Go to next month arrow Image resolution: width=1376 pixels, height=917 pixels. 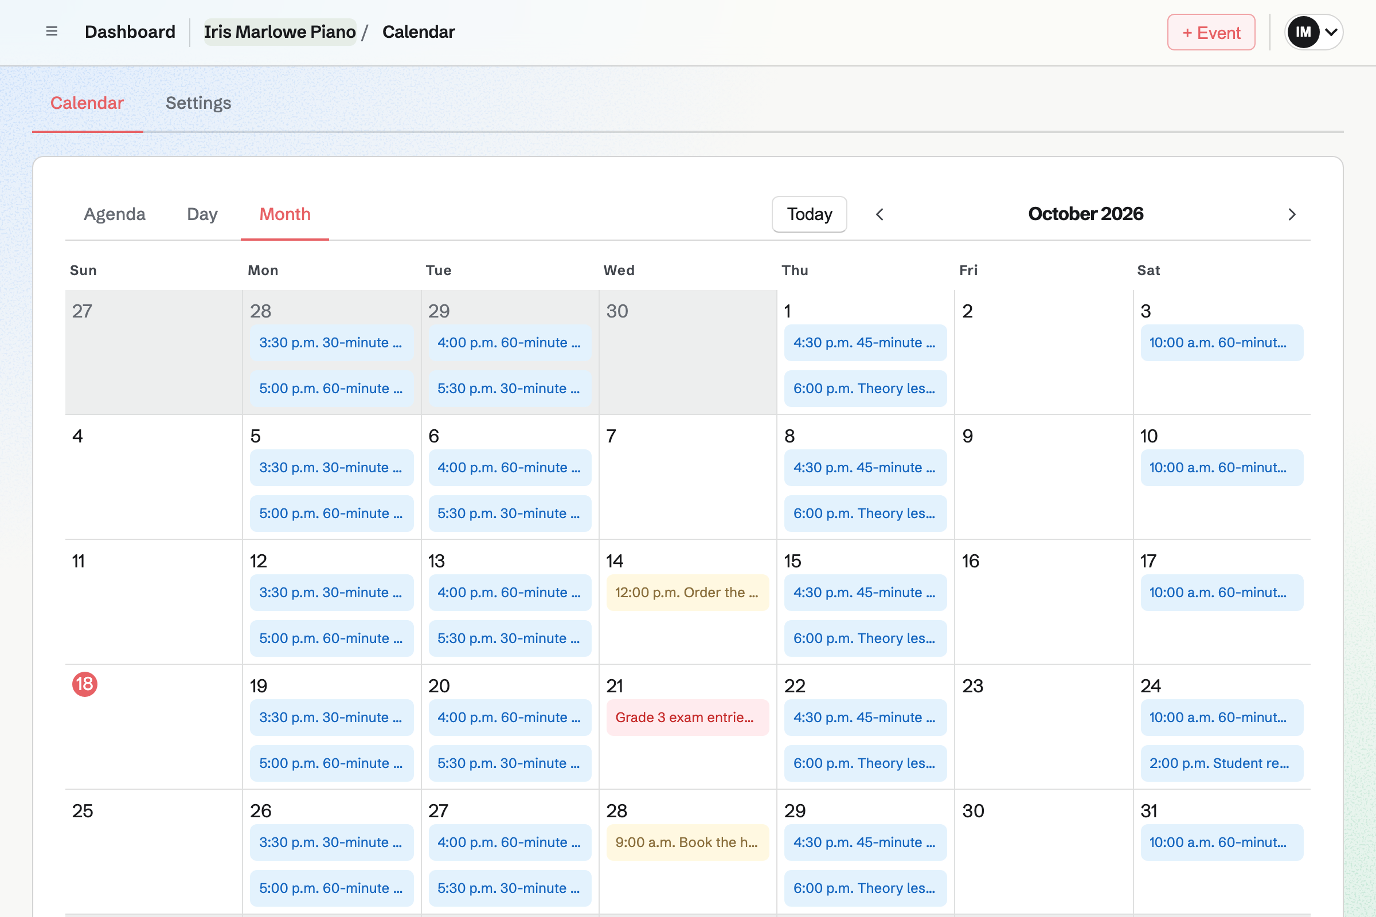[x=1292, y=214]
